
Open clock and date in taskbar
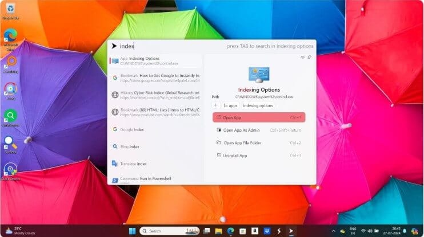392,231
